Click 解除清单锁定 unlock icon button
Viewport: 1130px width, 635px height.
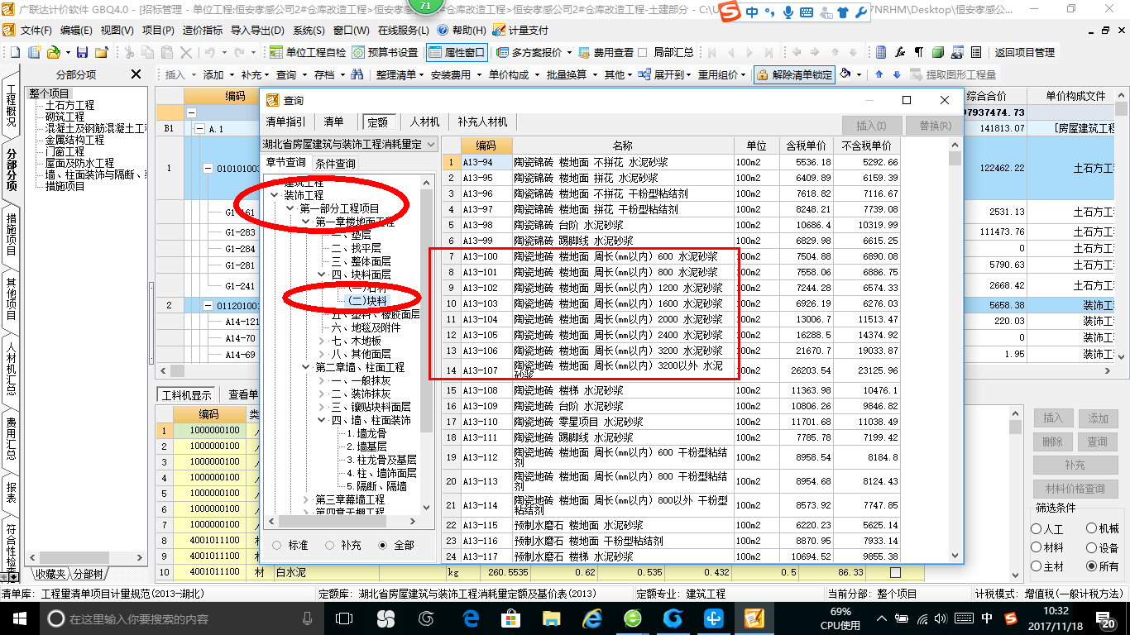click(794, 74)
